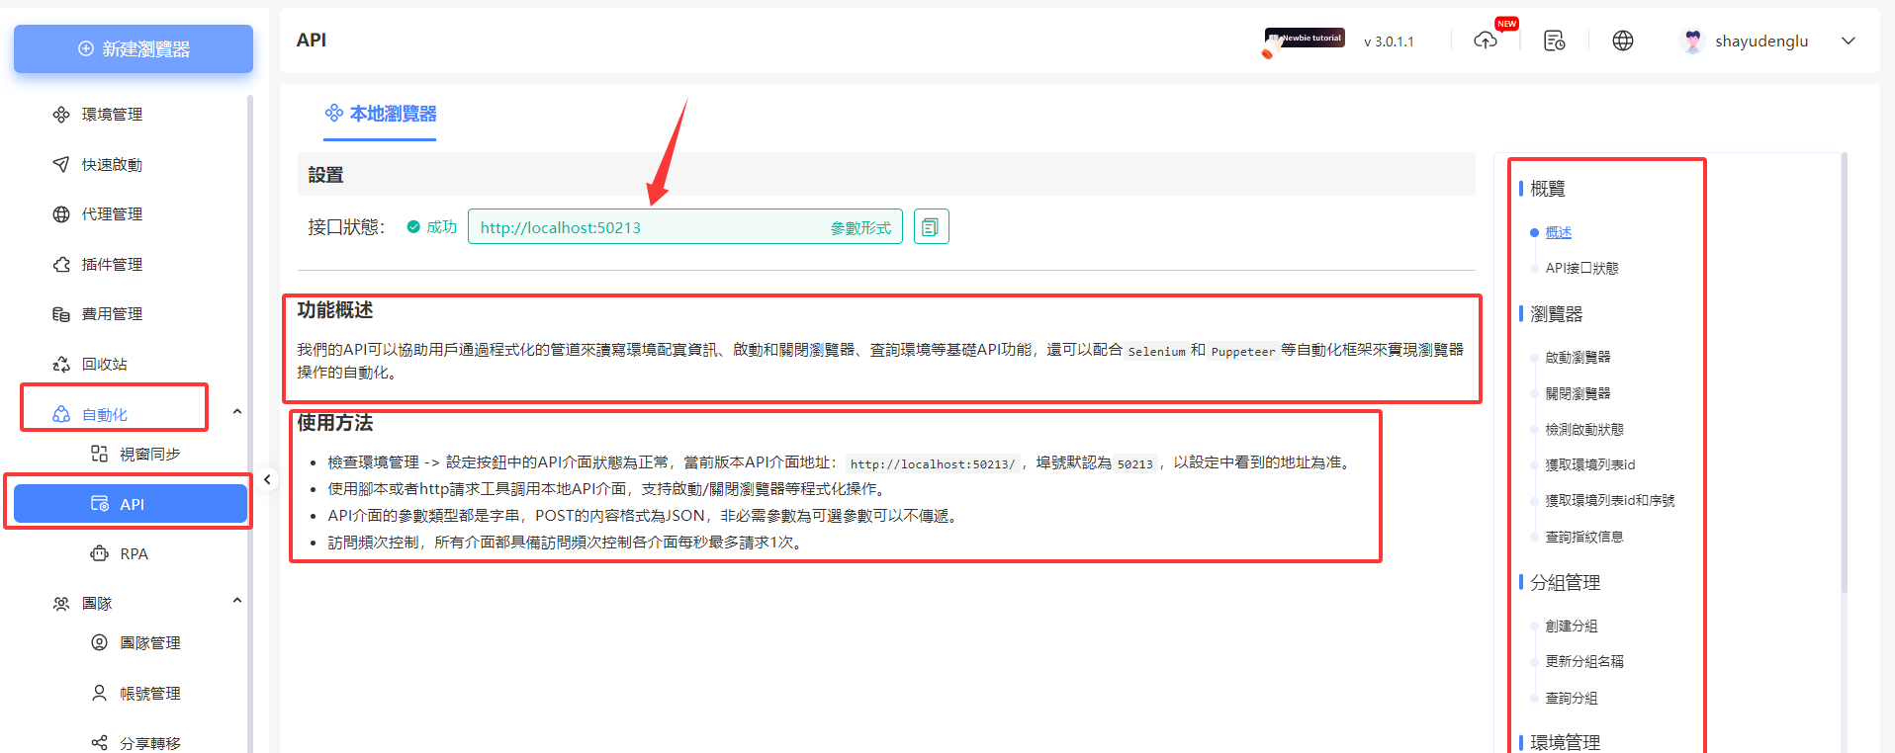Collapse the sidebar with the arrow handle
The width and height of the screenshot is (1895, 753).
tap(267, 480)
